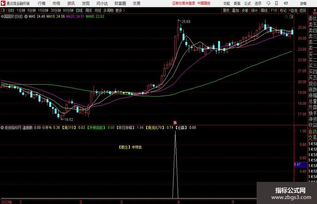The height and width of the screenshot is (204, 317).
Task: Click the 【概念】:中特估 text
Action: (x=130, y=147)
